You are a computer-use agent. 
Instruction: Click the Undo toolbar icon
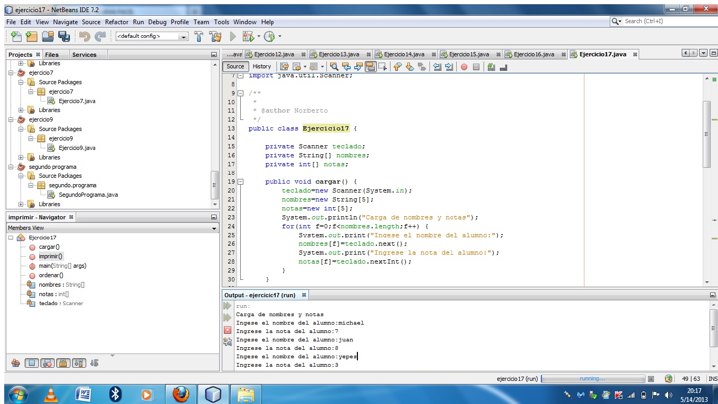click(85, 36)
